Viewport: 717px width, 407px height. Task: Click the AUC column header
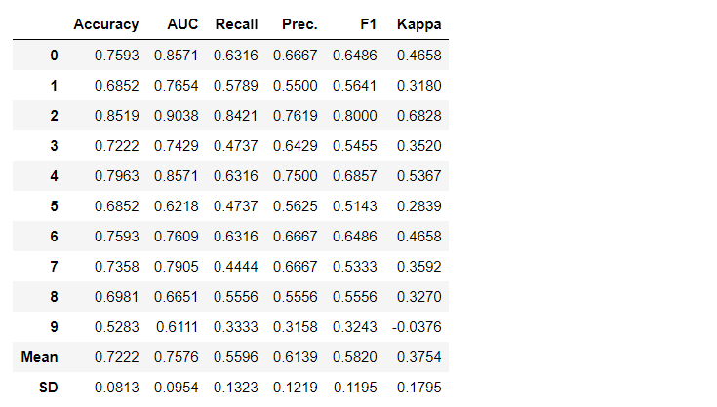[183, 24]
